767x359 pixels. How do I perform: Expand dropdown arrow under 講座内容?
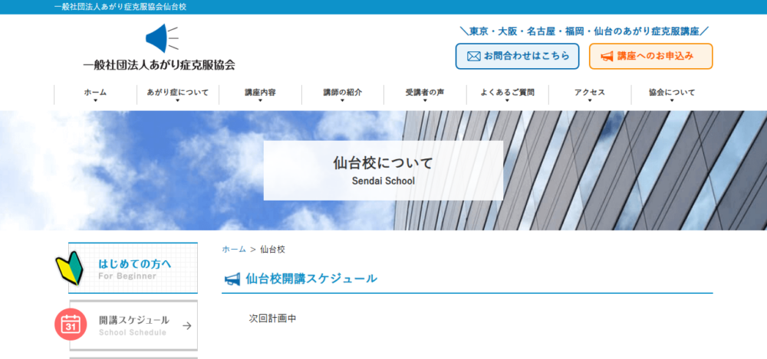pyautogui.click(x=260, y=100)
